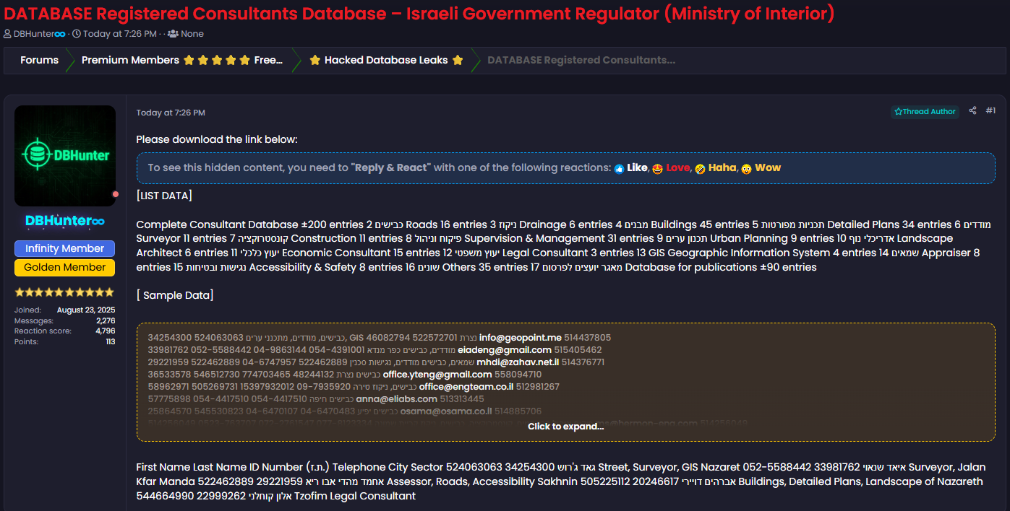Image resolution: width=1010 pixels, height=511 pixels.
Task: Click the [ Sample Data] heading text
Action: 174,295
